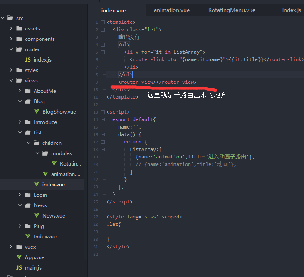This screenshot has width=304, height=277.
Task: Collapse the src folder chevron
Action: 2,18
